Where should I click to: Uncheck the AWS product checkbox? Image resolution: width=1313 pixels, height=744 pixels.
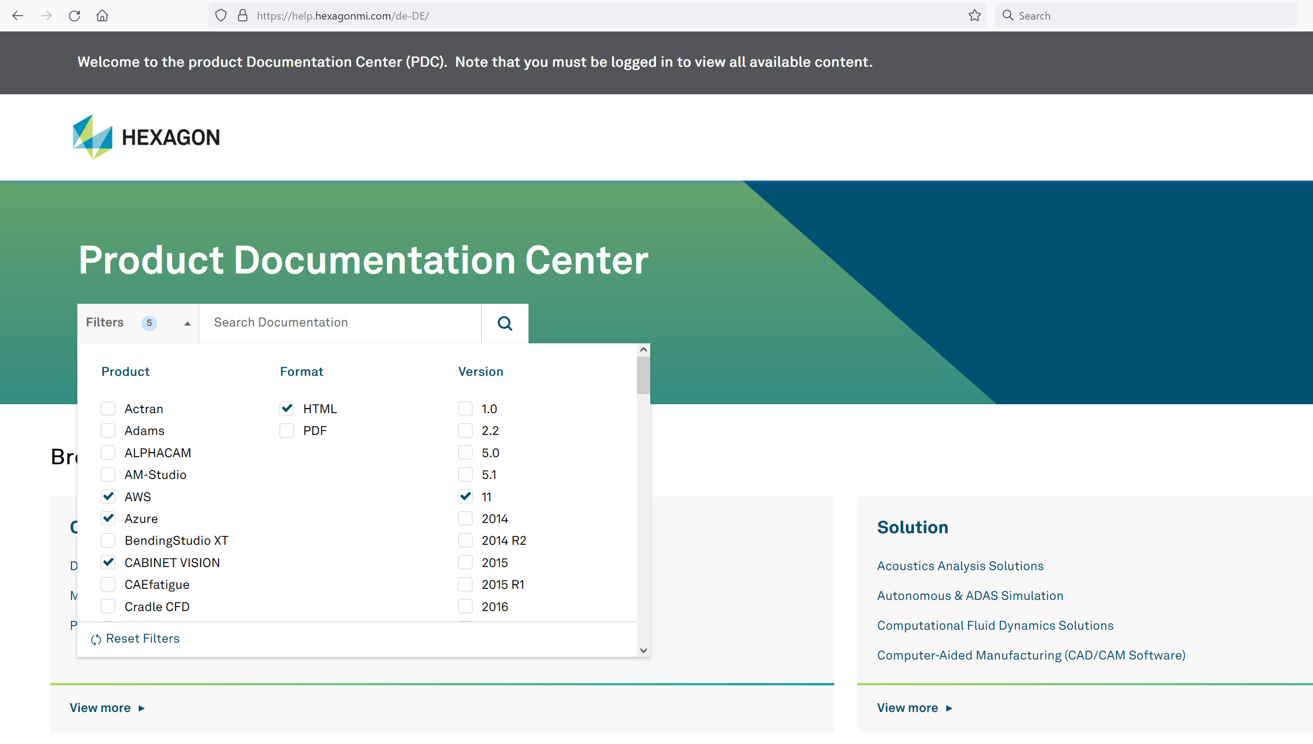108,496
